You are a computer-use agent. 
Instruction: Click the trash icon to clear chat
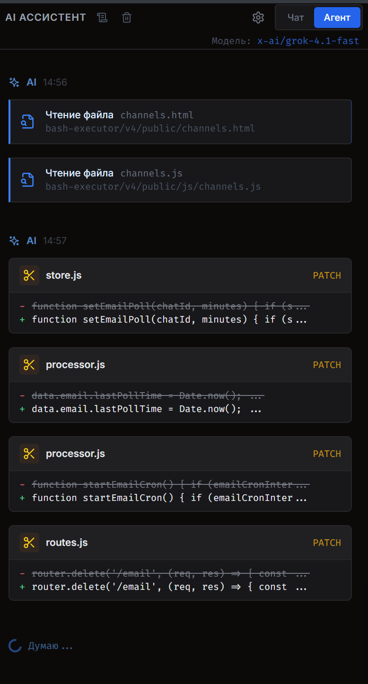[127, 18]
